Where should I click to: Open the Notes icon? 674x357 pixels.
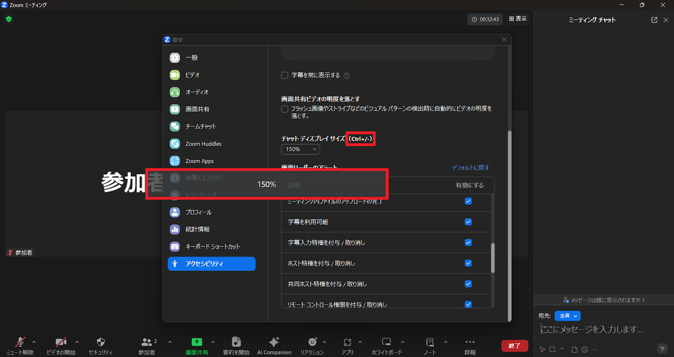(x=430, y=342)
